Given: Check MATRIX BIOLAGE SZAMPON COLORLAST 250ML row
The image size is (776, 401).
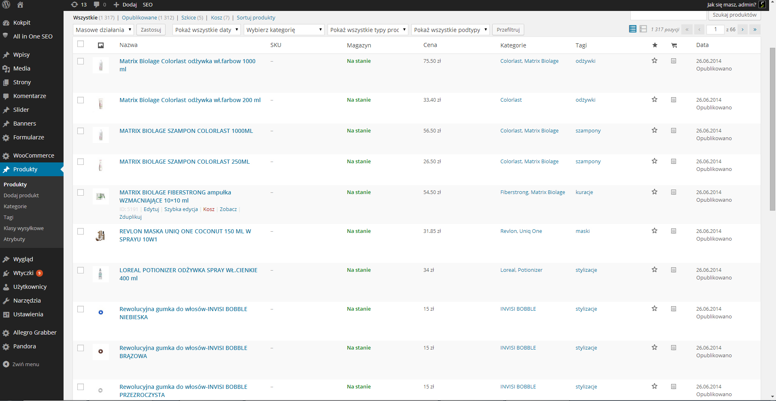Looking at the screenshot, I should [81, 162].
